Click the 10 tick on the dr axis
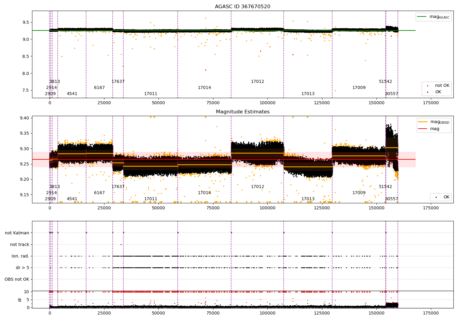458x320 pixels. click(27, 292)
